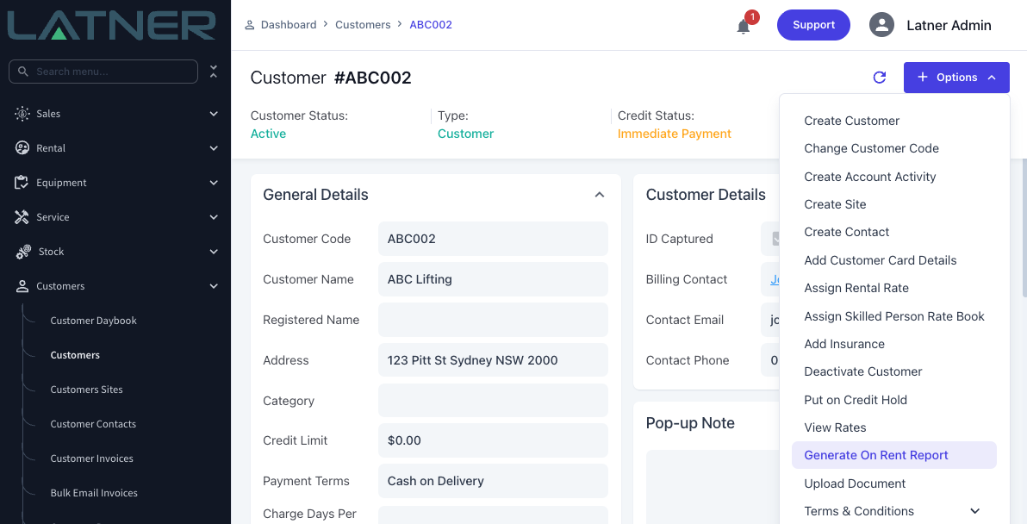Click the search magnifier icon in sidebar

23,72
